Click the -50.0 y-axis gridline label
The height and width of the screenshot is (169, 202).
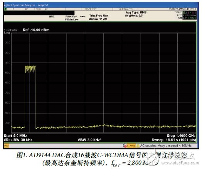tap(7, 73)
